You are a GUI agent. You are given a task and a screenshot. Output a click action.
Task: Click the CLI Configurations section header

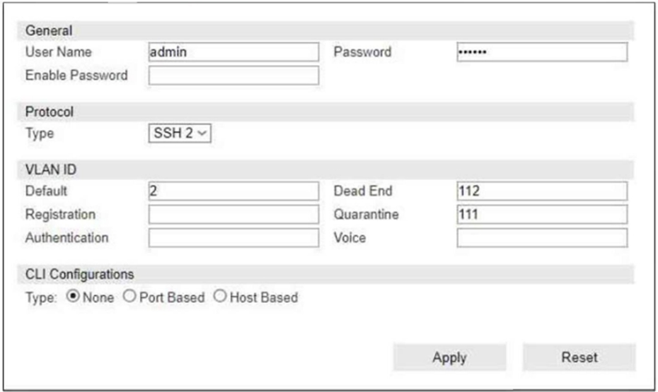click(x=325, y=274)
